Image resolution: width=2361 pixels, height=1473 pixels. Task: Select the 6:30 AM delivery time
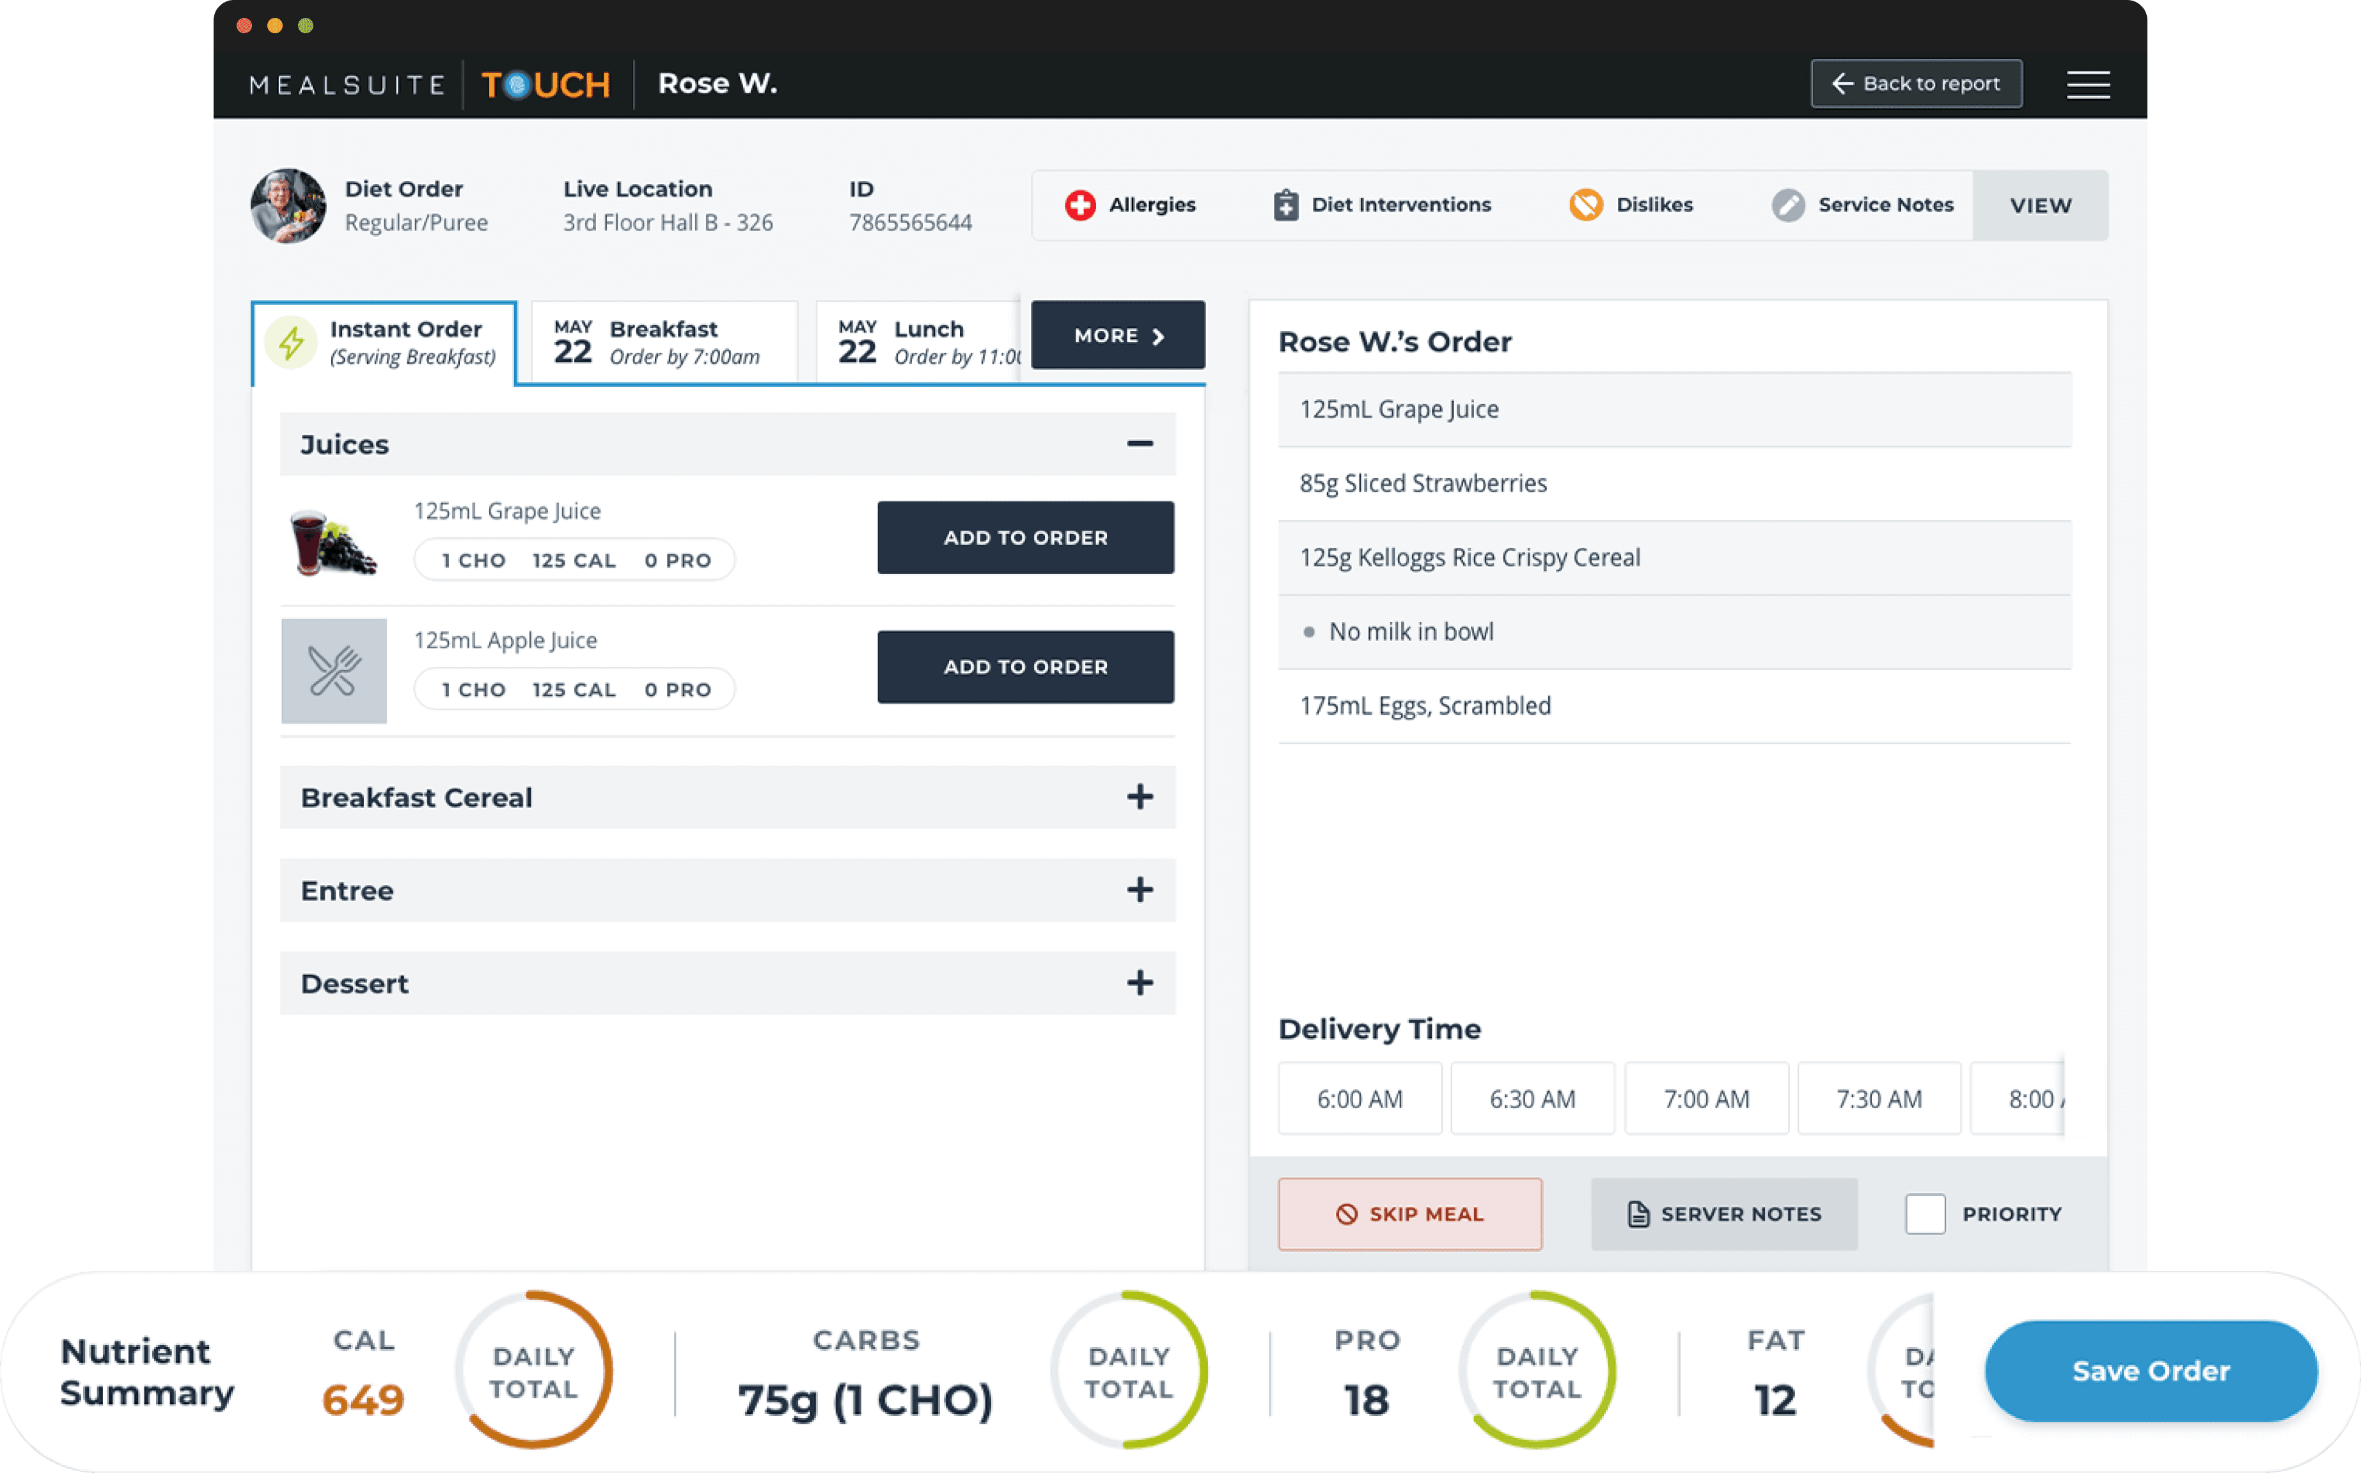(x=1532, y=1099)
